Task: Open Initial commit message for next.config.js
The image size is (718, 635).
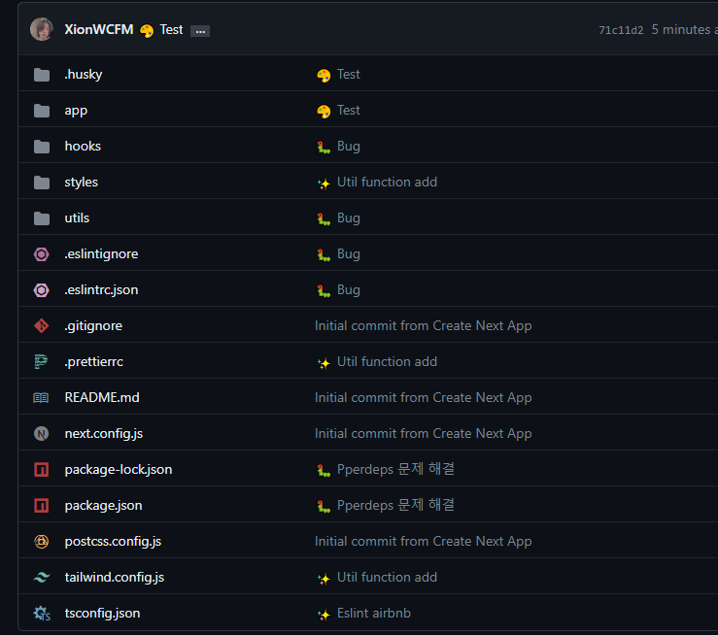Action: coord(423,434)
